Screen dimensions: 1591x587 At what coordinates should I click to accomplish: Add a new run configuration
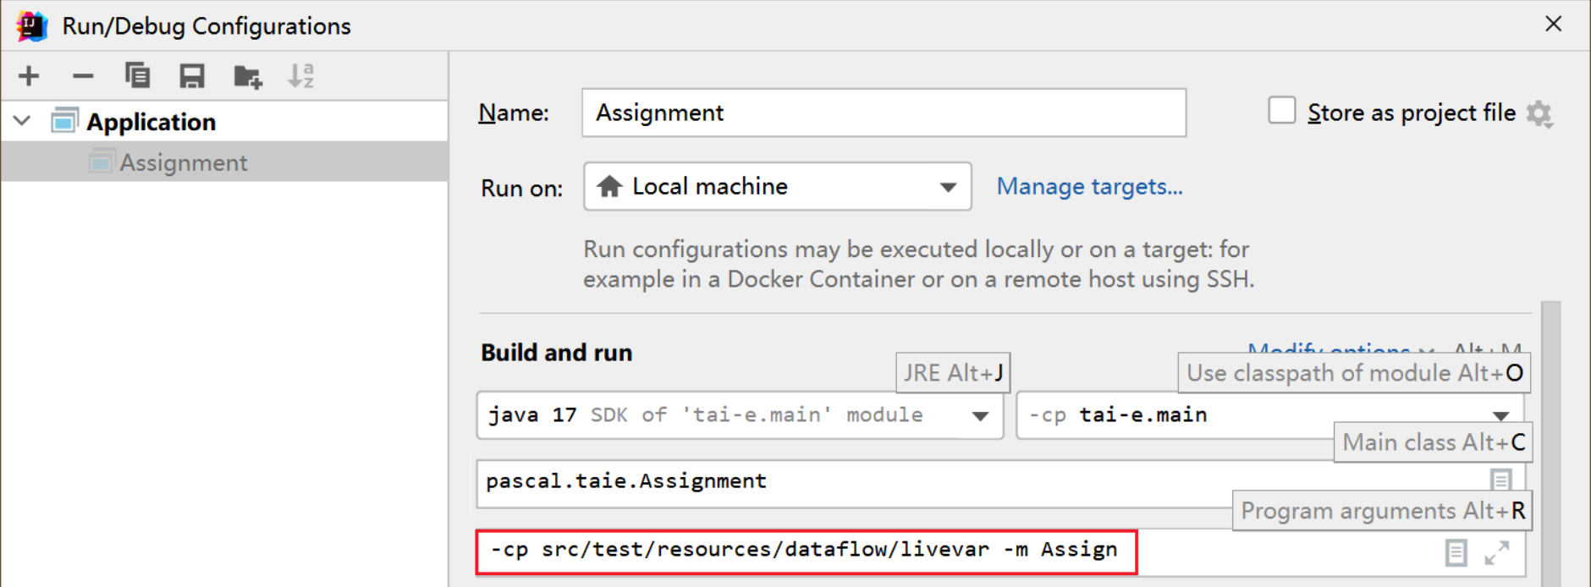[x=29, y=76]
